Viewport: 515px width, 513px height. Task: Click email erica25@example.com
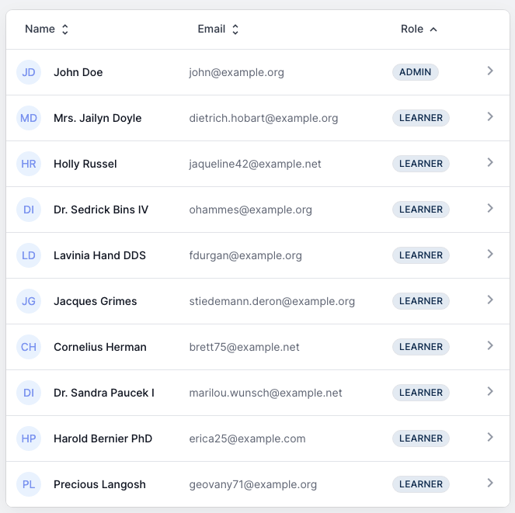point(247,438)
